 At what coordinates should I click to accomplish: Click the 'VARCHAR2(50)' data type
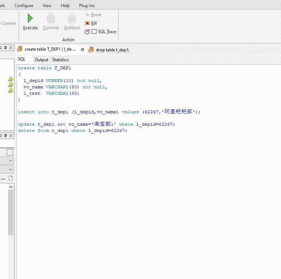63,87
